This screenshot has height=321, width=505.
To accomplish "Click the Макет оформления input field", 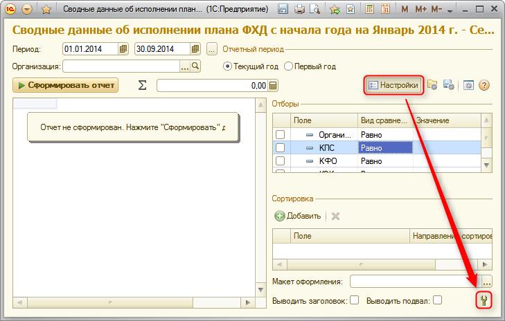I will pyautogui.click(x=416, y=282).
